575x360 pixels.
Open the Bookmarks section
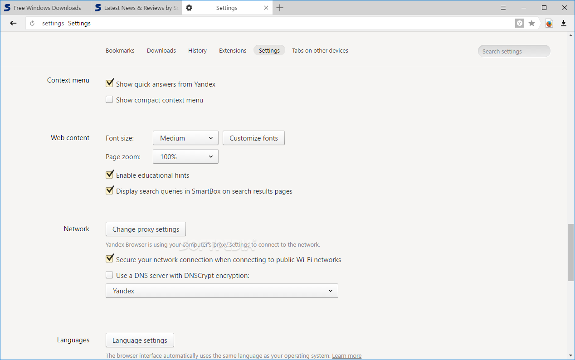pos(120,50)
